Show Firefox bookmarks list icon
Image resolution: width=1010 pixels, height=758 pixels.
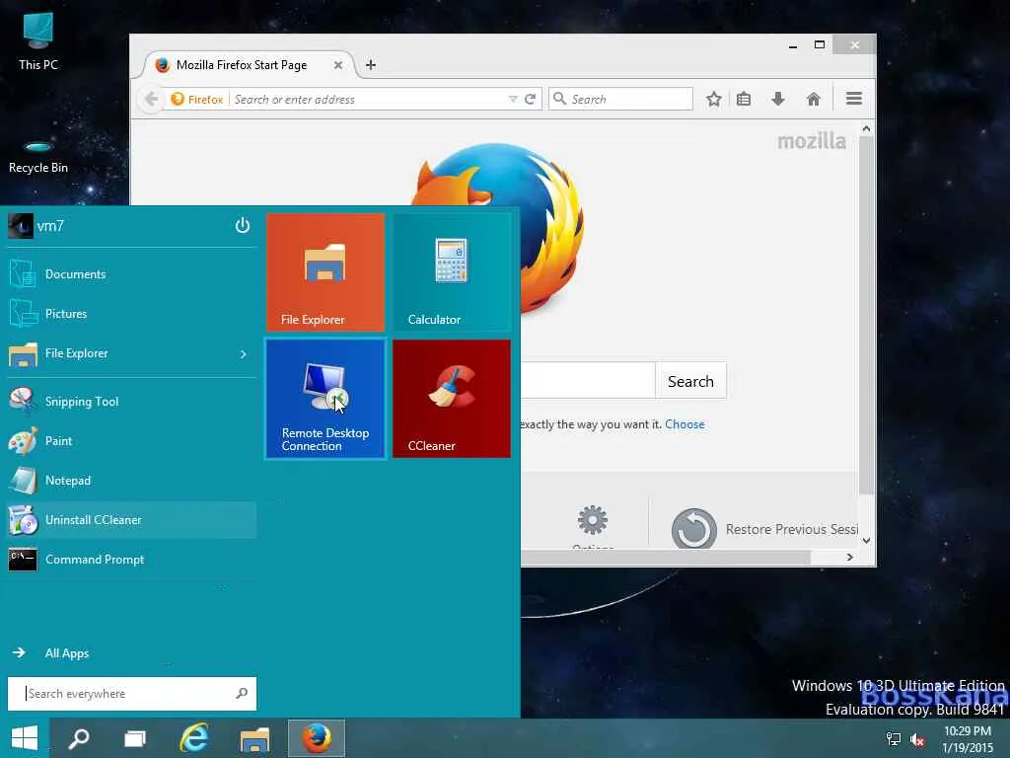tap(744, 100)
